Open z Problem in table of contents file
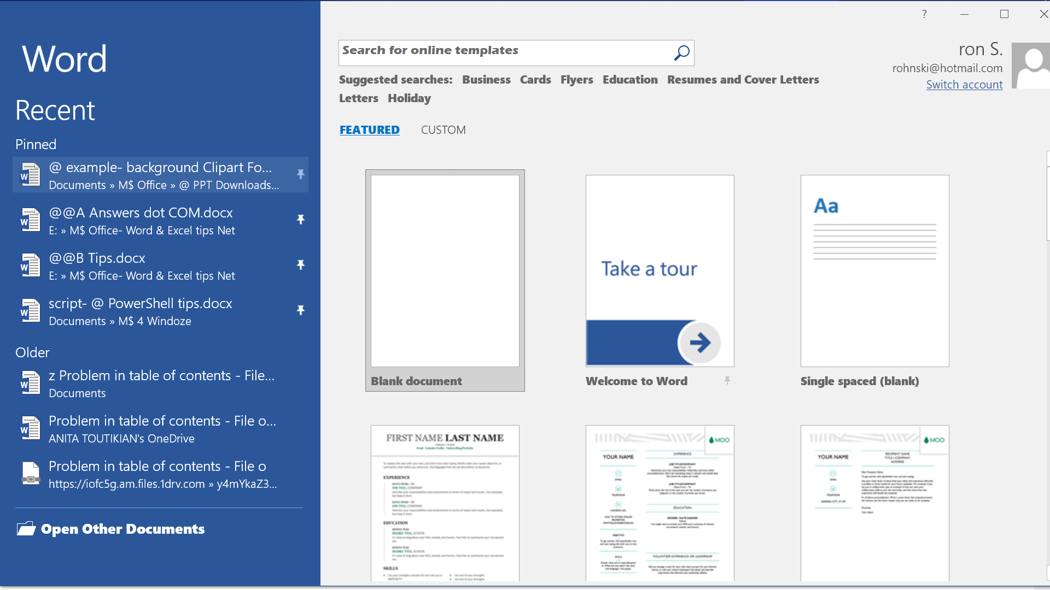Image resolution: width=1050 pixels, height=590 pixels. pos(160,383)
